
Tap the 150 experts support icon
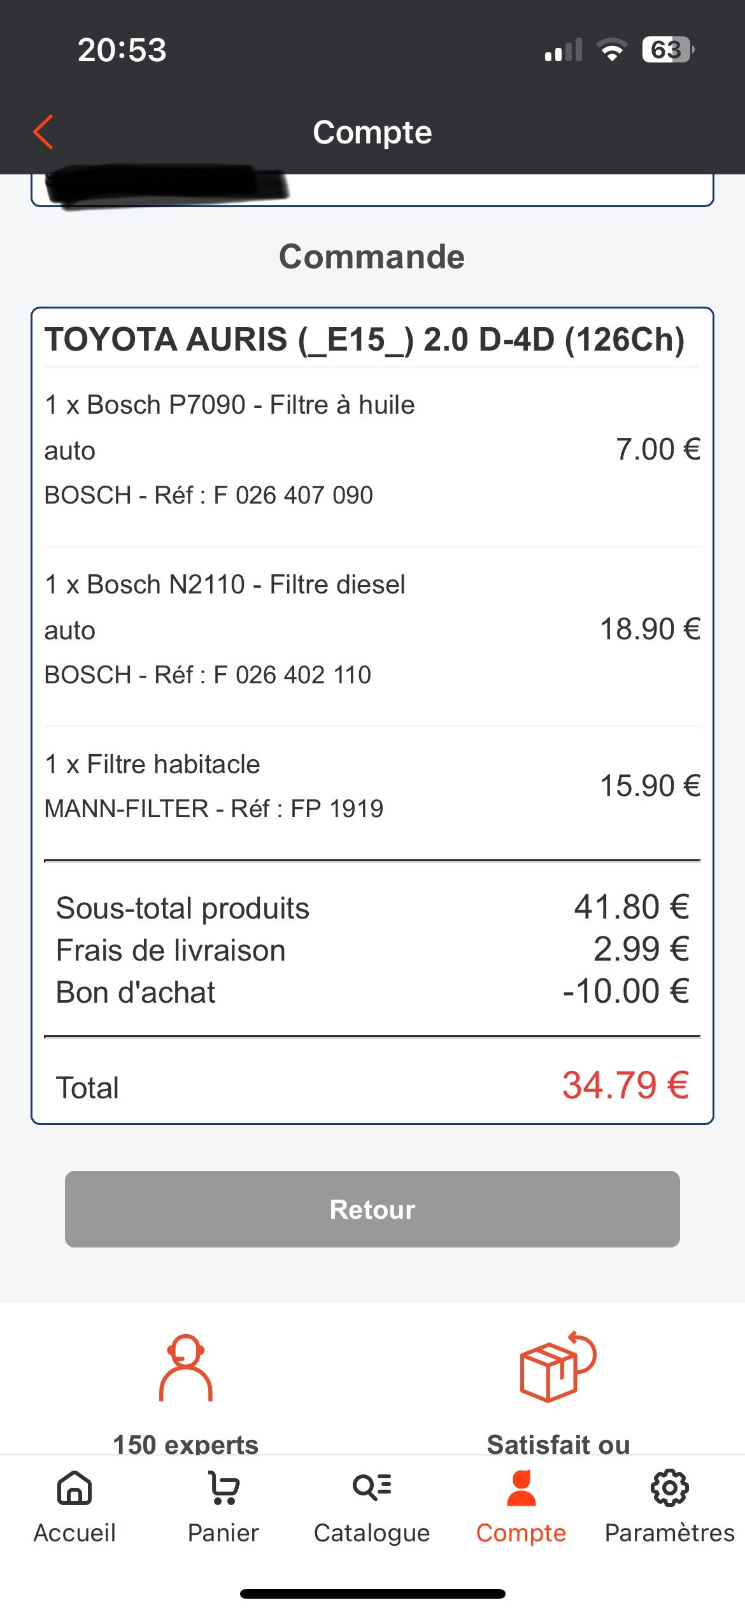(x=185, y=1368)
